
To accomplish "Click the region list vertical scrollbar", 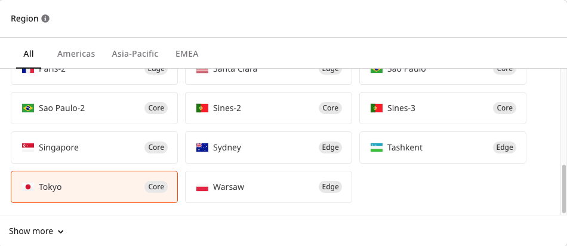I will [x=564, y=188].
